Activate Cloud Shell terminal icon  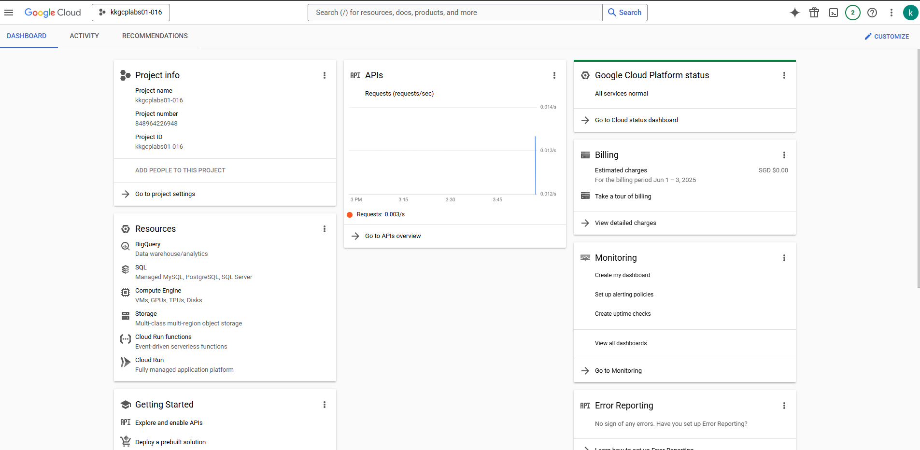[834, 13]
